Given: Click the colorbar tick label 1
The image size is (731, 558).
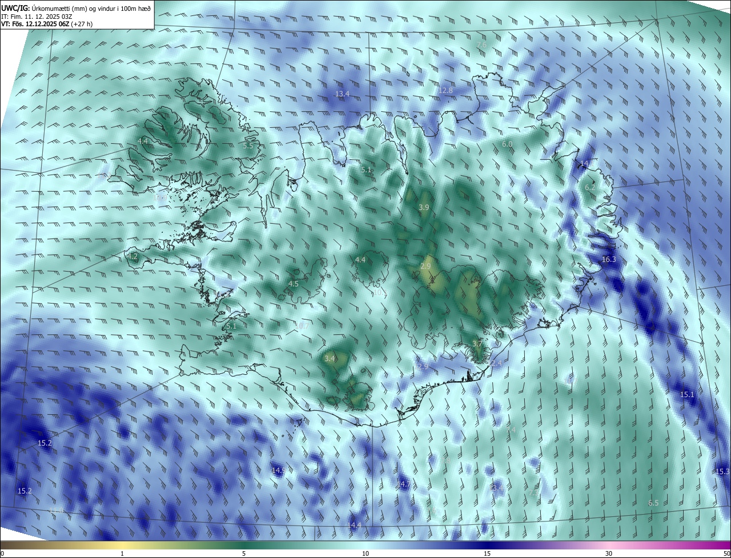Looking at the screenshot, I should click(122, 554).
